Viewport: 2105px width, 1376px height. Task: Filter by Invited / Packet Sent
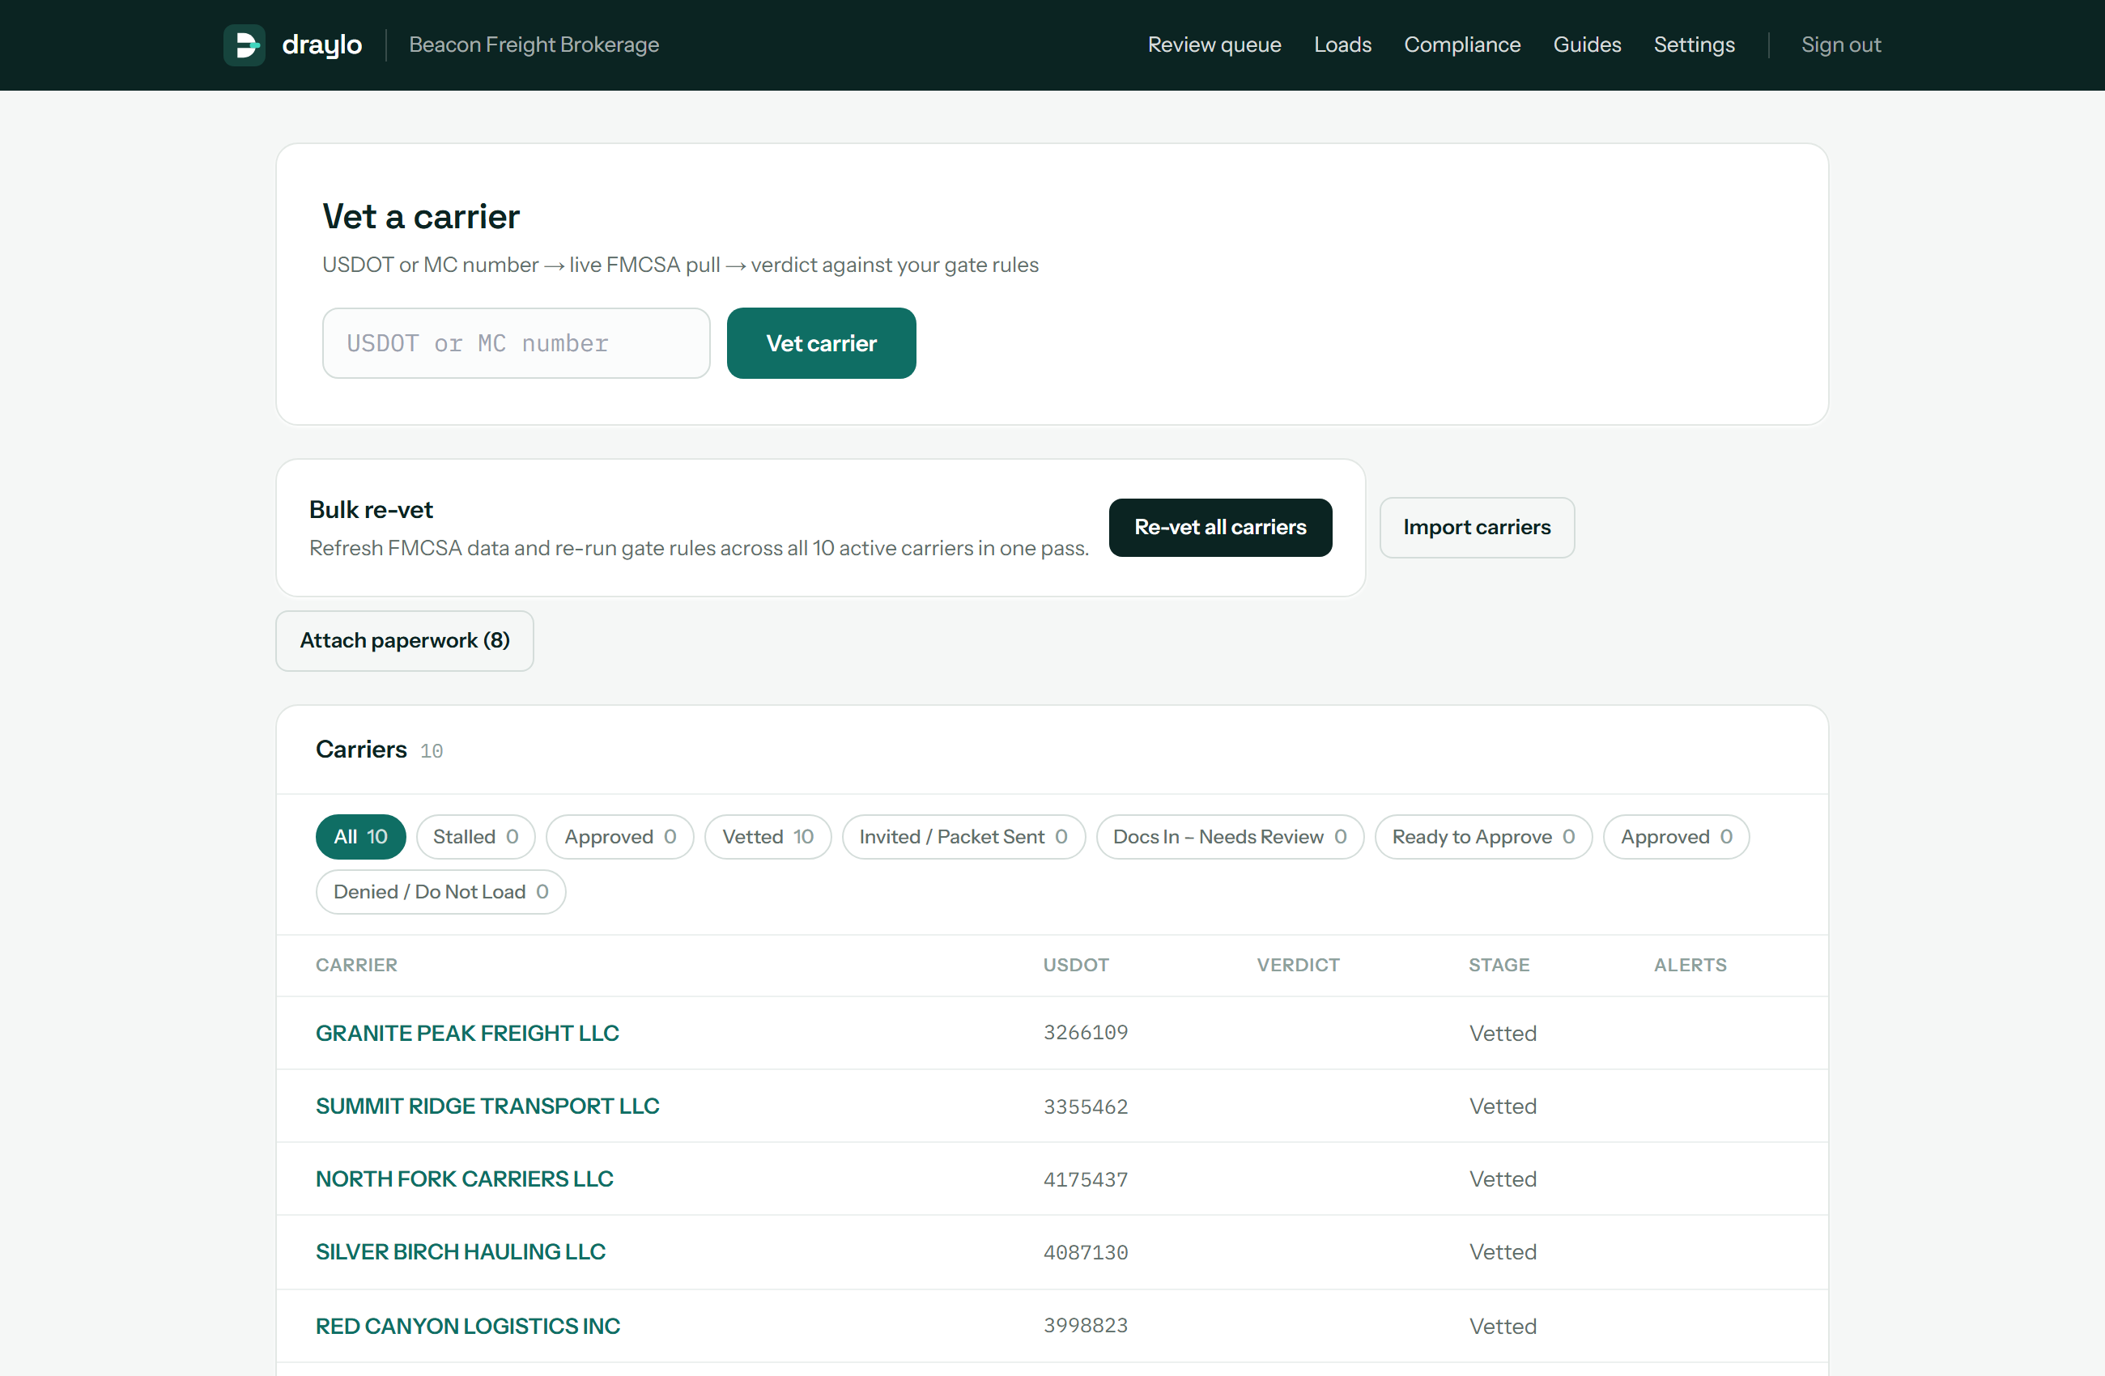(x=963, y=837)
